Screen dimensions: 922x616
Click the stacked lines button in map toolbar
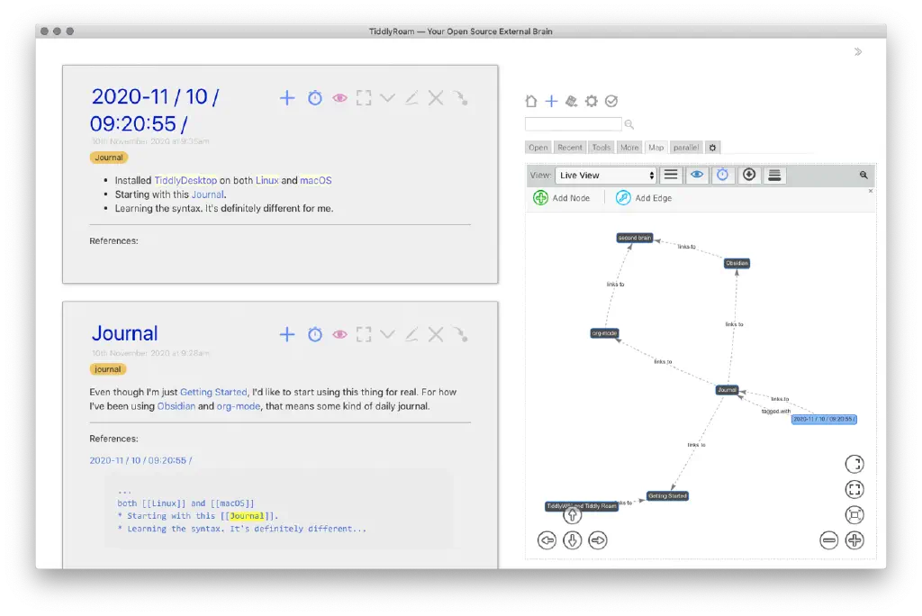point(774,175)
